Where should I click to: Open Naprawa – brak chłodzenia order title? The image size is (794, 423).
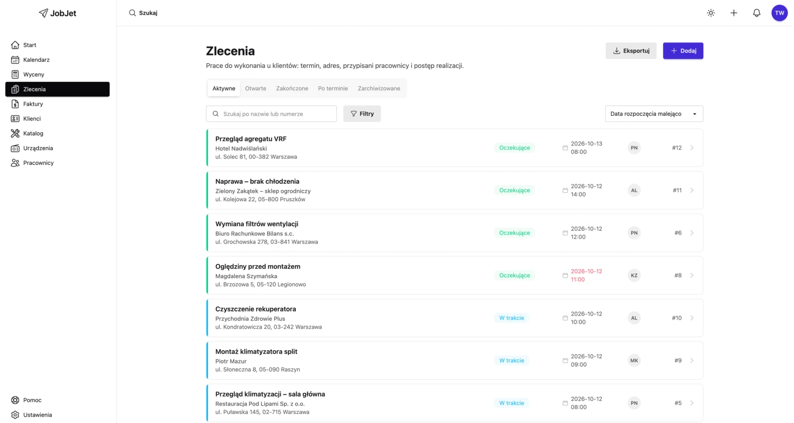(257, 181)
